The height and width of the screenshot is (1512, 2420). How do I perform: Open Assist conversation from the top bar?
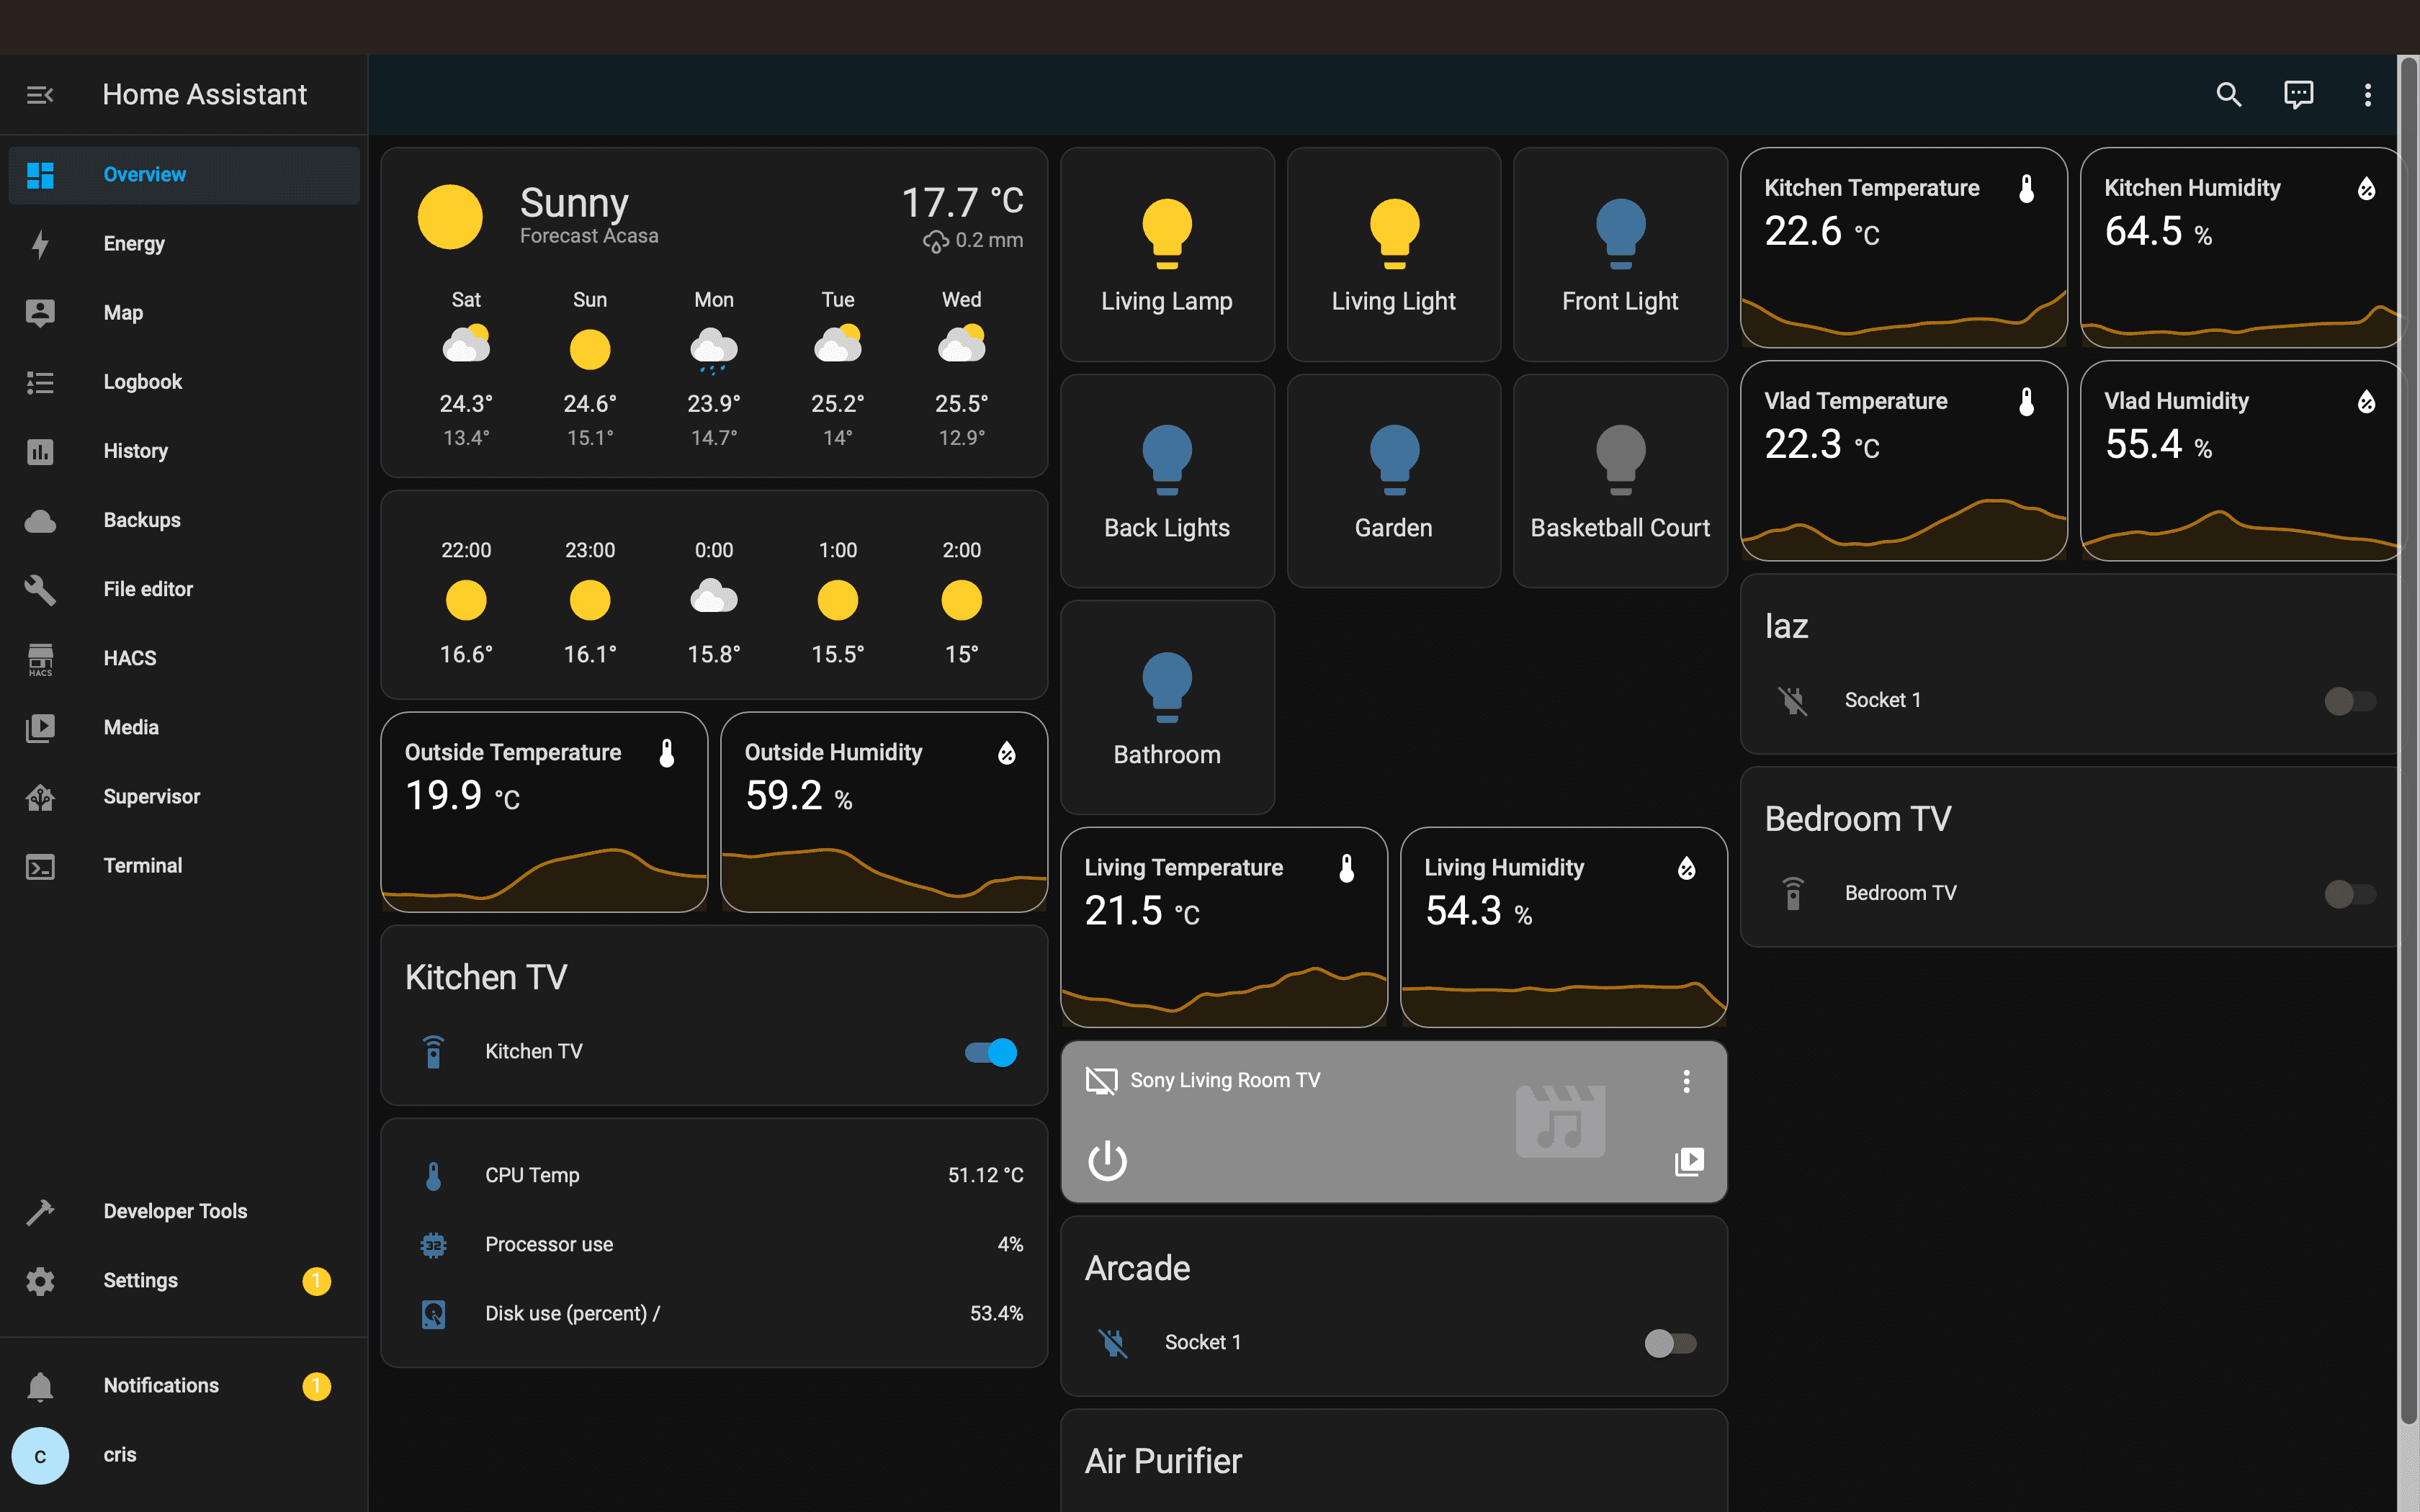coord(2298,94)
